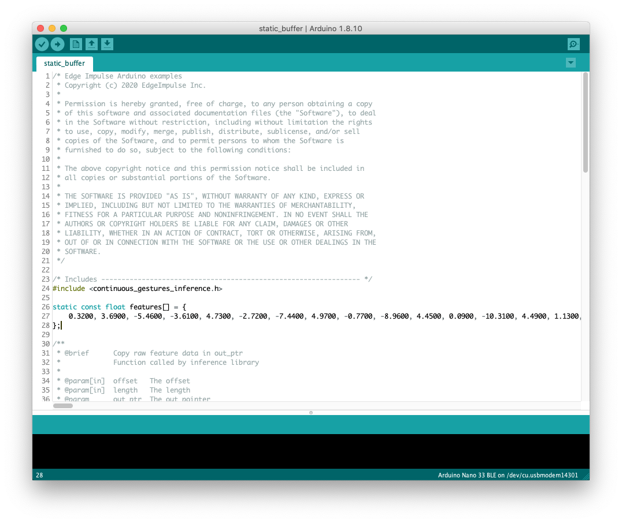Image resolution: width=622 pixels, height=523 pixels.
Task: Click the vertical scrollbar thumb
Action: [x=586, y=122]
